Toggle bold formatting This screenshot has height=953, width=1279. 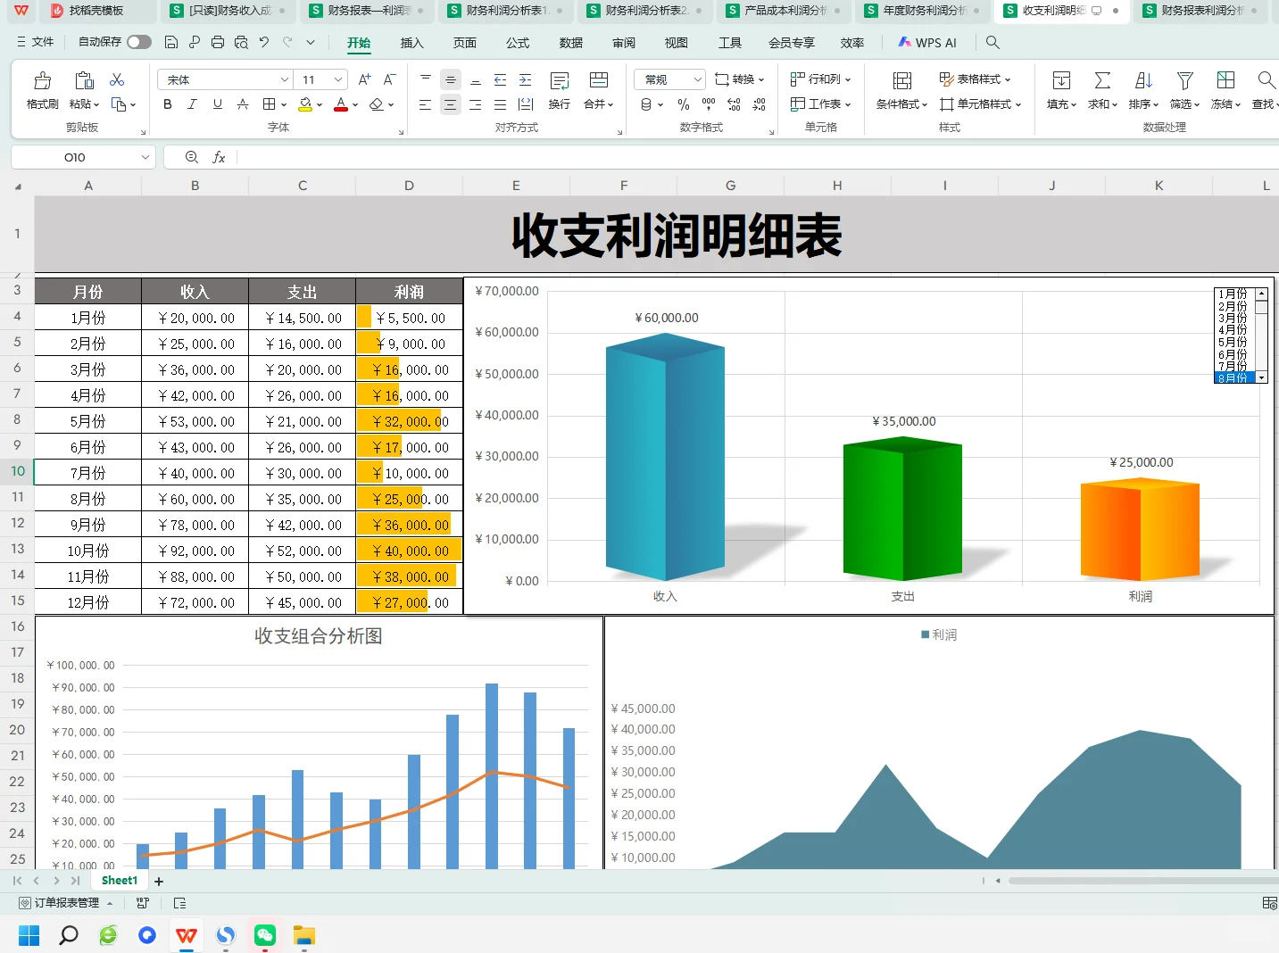coord(168,104)
